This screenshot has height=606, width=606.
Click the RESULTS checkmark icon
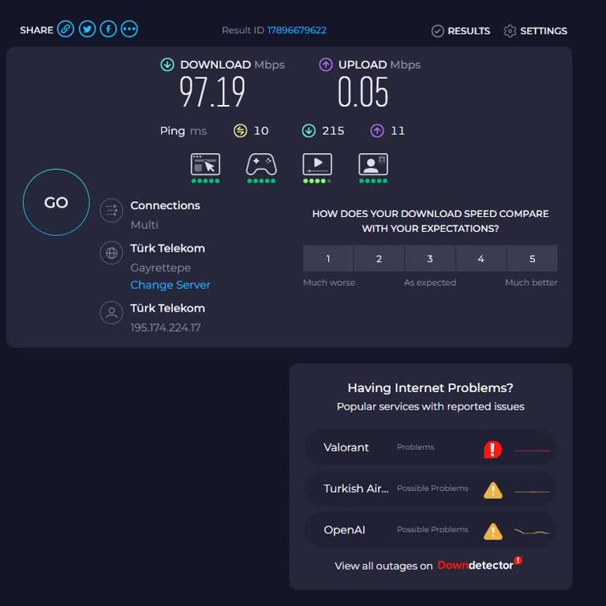tap(437, 31)
